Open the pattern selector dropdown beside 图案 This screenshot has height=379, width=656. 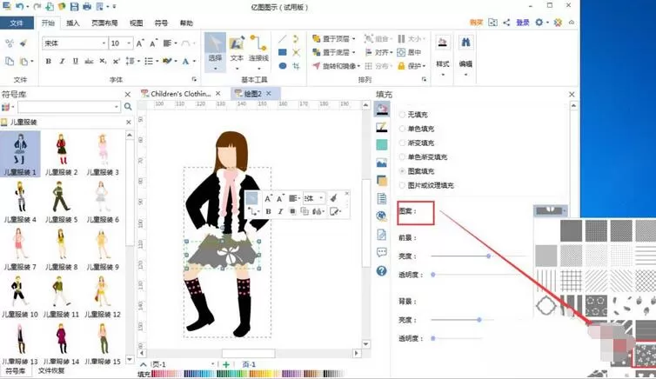point(550,210)
